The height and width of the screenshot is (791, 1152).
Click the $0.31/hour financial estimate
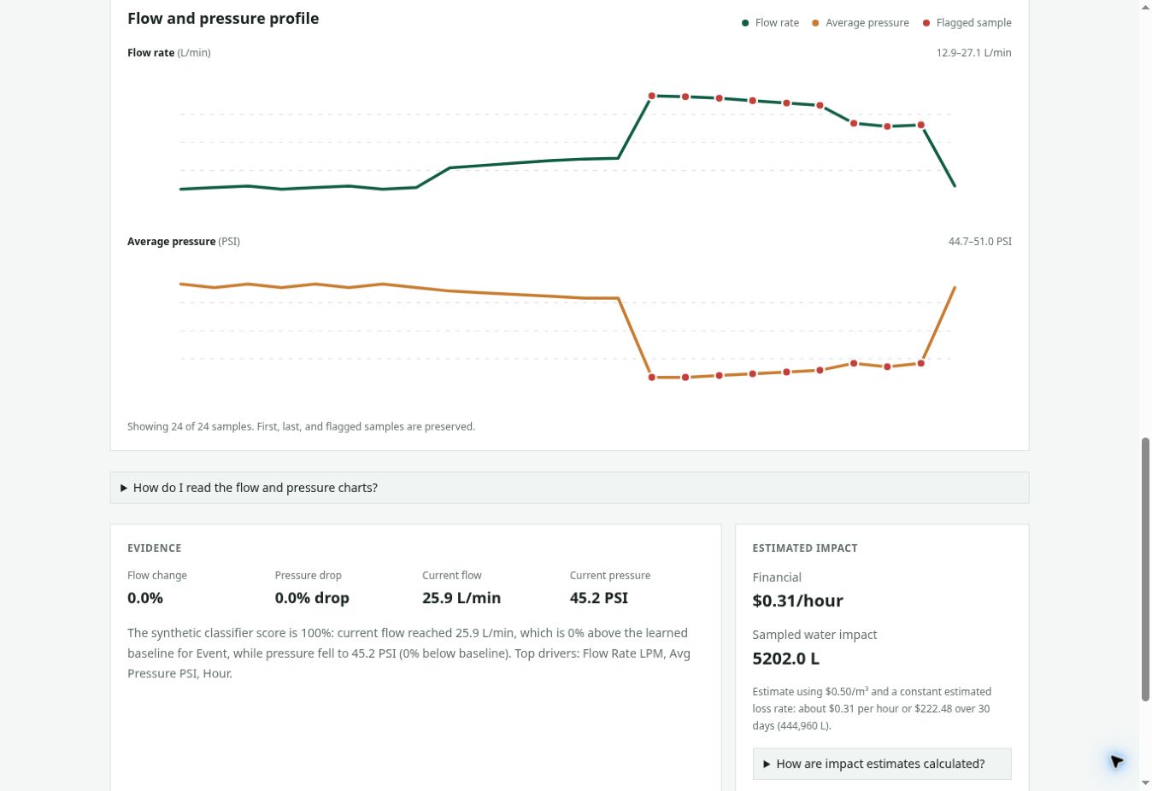tap(797, 601)
